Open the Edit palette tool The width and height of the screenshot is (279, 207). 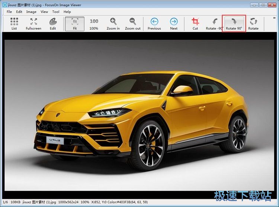point(53,24)
